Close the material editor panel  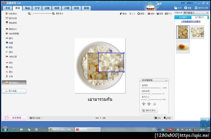click(166, 81)
